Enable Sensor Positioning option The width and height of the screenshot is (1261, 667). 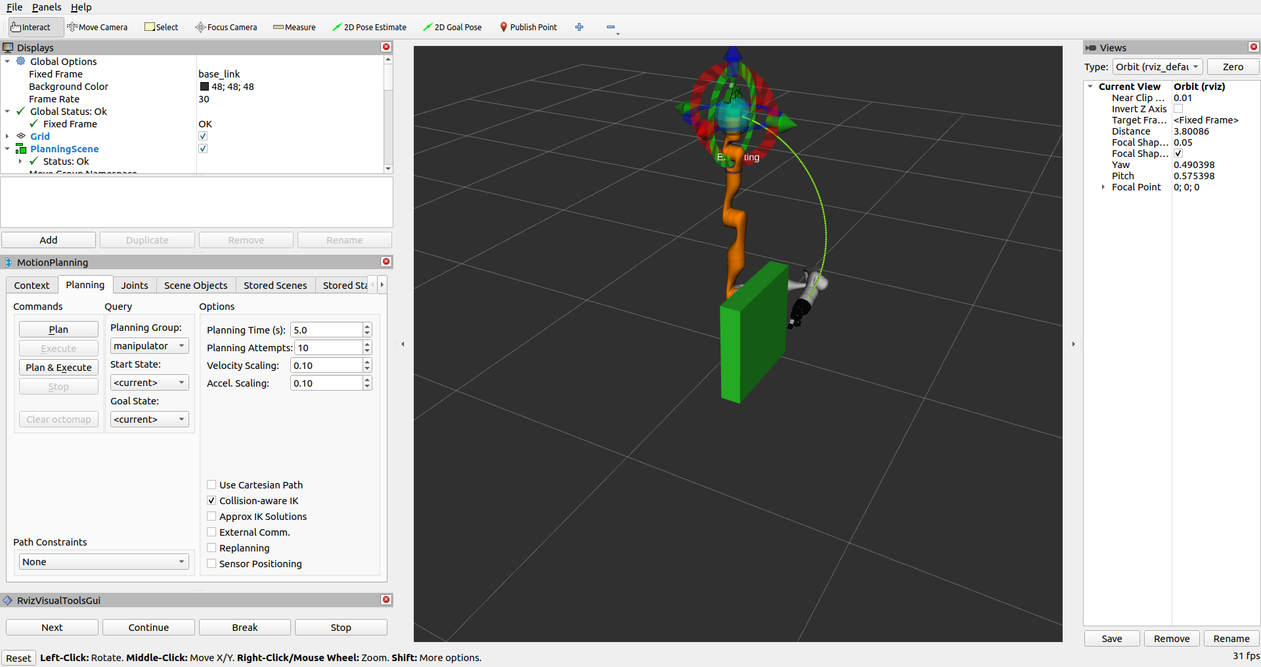pyautogui.click(x=211, y=563)
